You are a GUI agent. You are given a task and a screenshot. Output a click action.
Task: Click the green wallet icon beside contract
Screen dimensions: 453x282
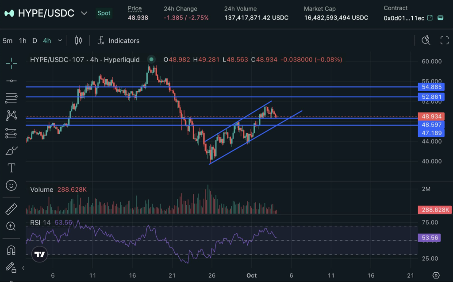(x=440, y=18)
